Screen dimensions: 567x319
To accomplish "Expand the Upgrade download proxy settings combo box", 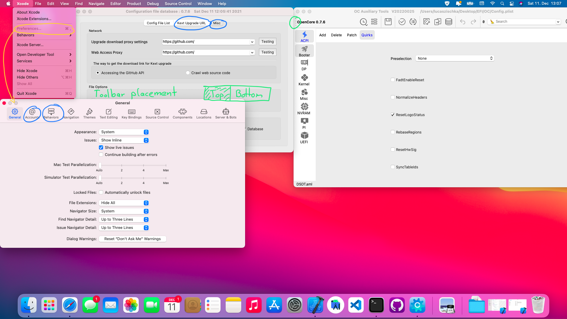I will (x=252, y=42).
